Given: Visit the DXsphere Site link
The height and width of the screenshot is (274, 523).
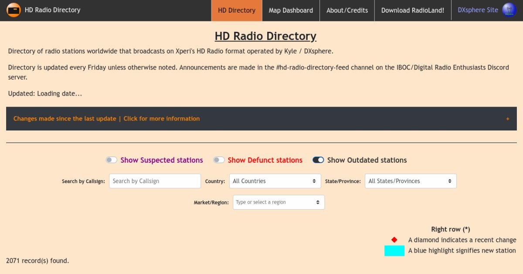Looking at the screenshot, I should tap(478, 10).
